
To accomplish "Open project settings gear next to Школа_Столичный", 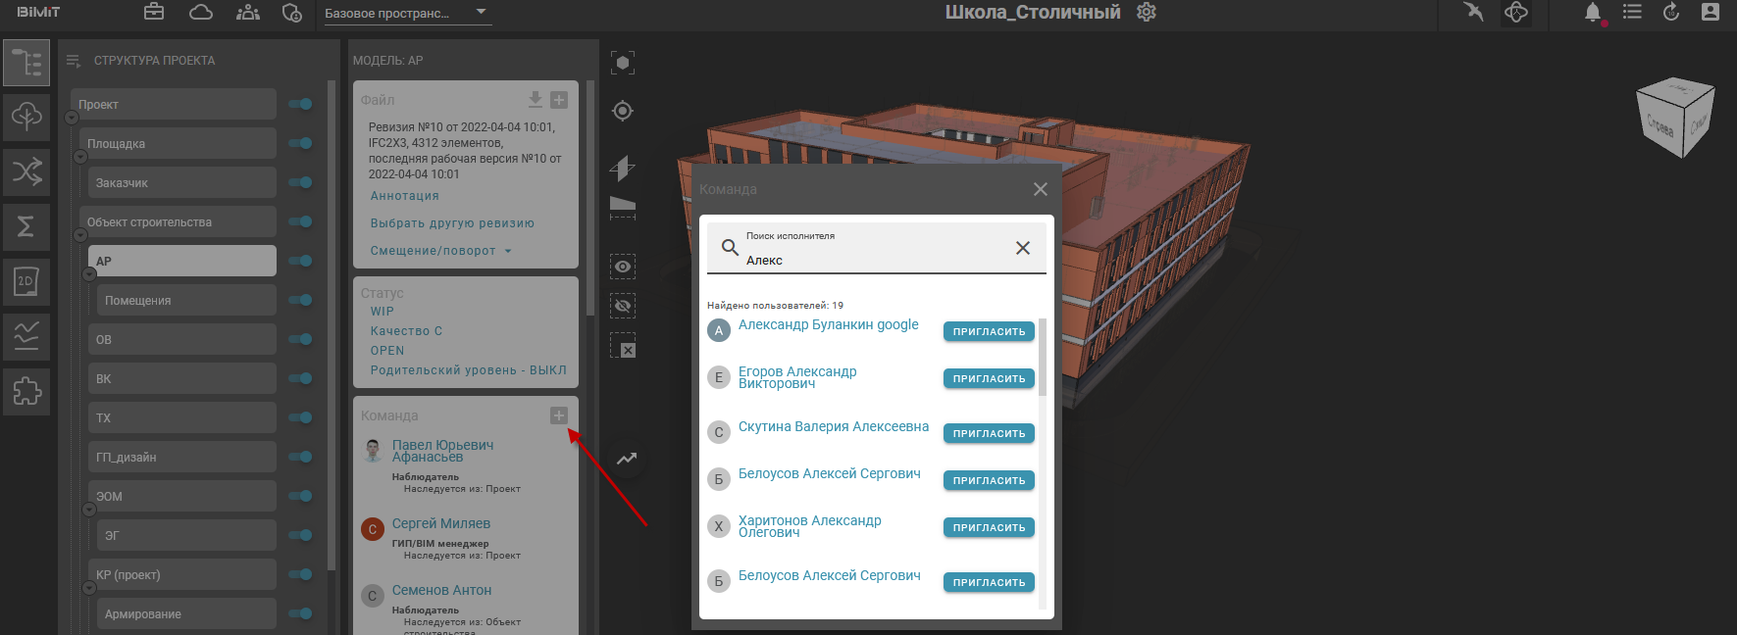I will [1147, 12].
